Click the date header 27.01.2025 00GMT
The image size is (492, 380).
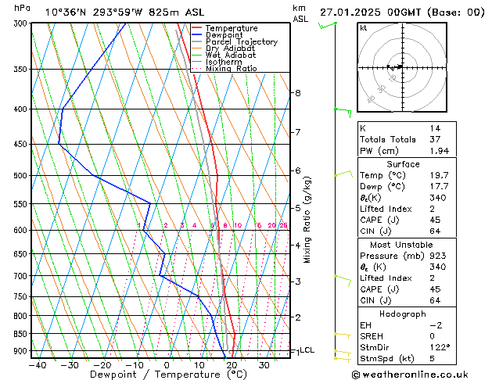pos(370,13)
